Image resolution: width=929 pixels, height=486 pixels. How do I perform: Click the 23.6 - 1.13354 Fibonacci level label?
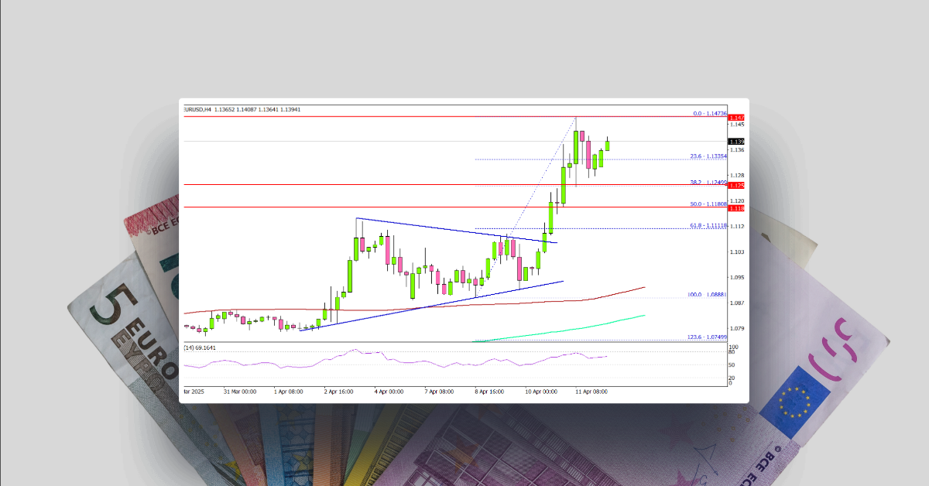click(708, 156)
